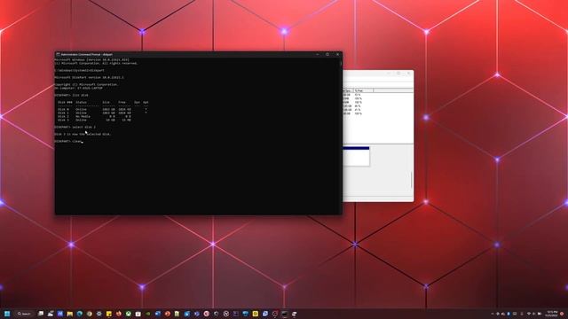Open the yellow Sticky Notes taskbar icon
Screen dimensions: 568x319
[108, 314]
